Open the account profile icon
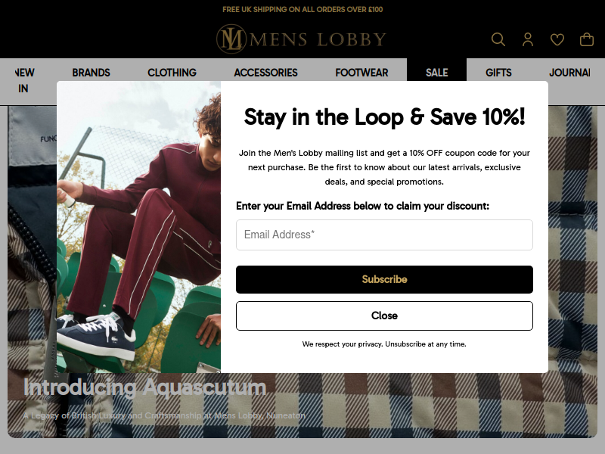The height and width of the screenshot is (454, 605). pyautogui.click(x=528, y=39)
